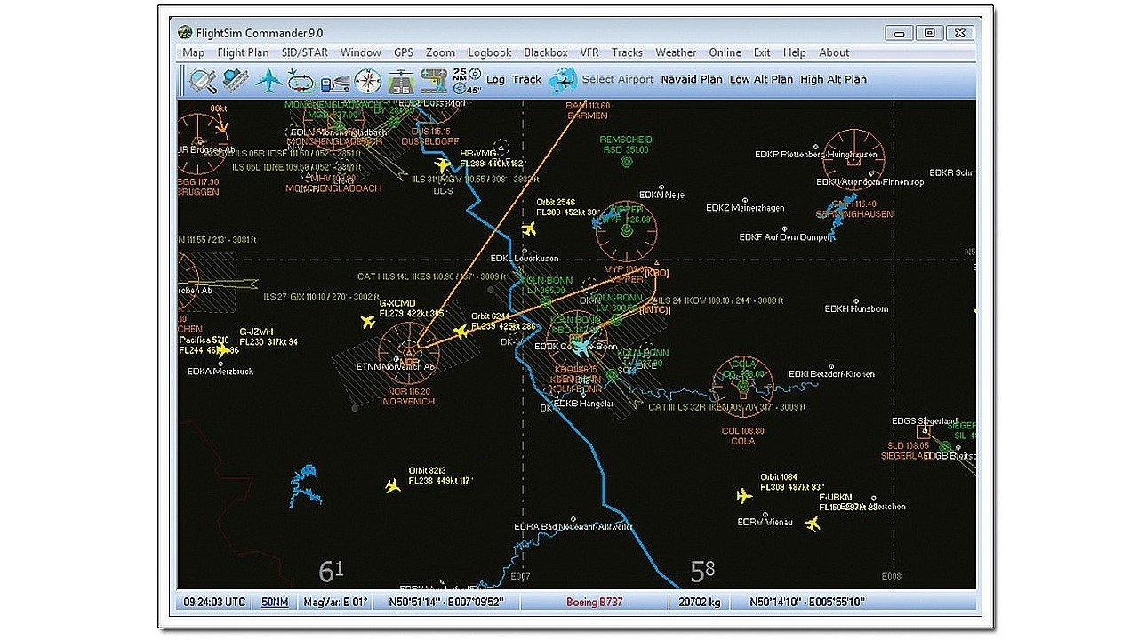1138x640 pixels.
Task: Open the GPS menu
Action: (x=404, y=52)
